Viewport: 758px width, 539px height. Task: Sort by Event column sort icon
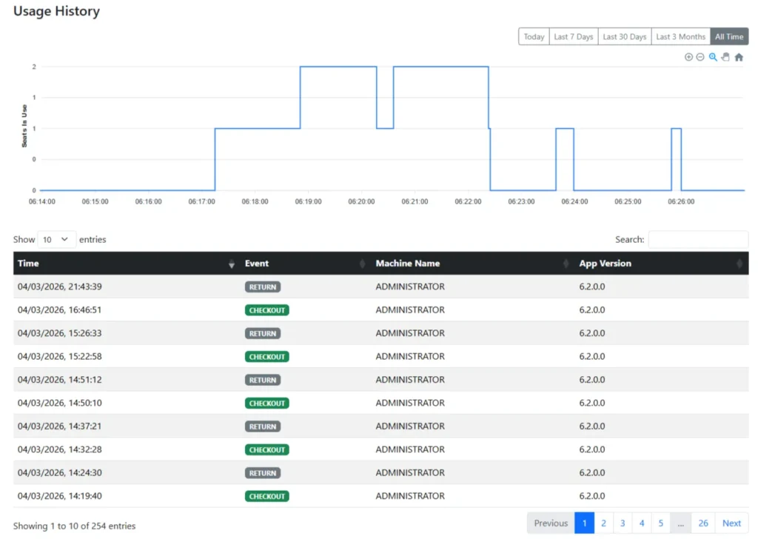coord(363,264)
